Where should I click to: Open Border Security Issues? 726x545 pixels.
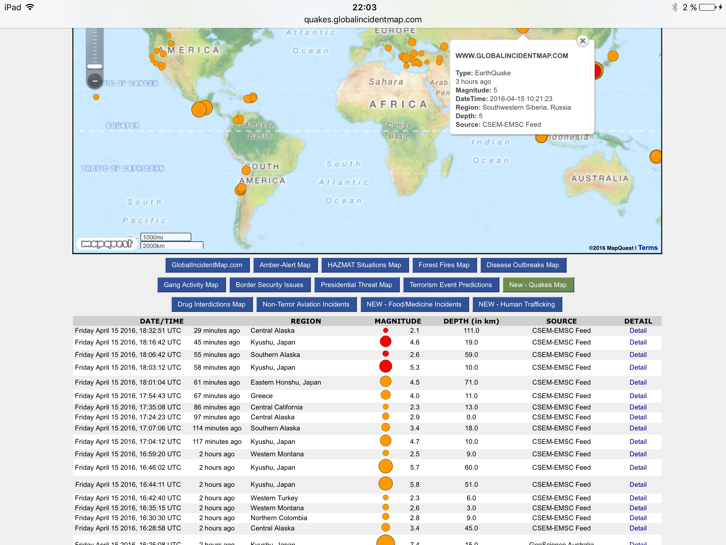pos(269,285)
